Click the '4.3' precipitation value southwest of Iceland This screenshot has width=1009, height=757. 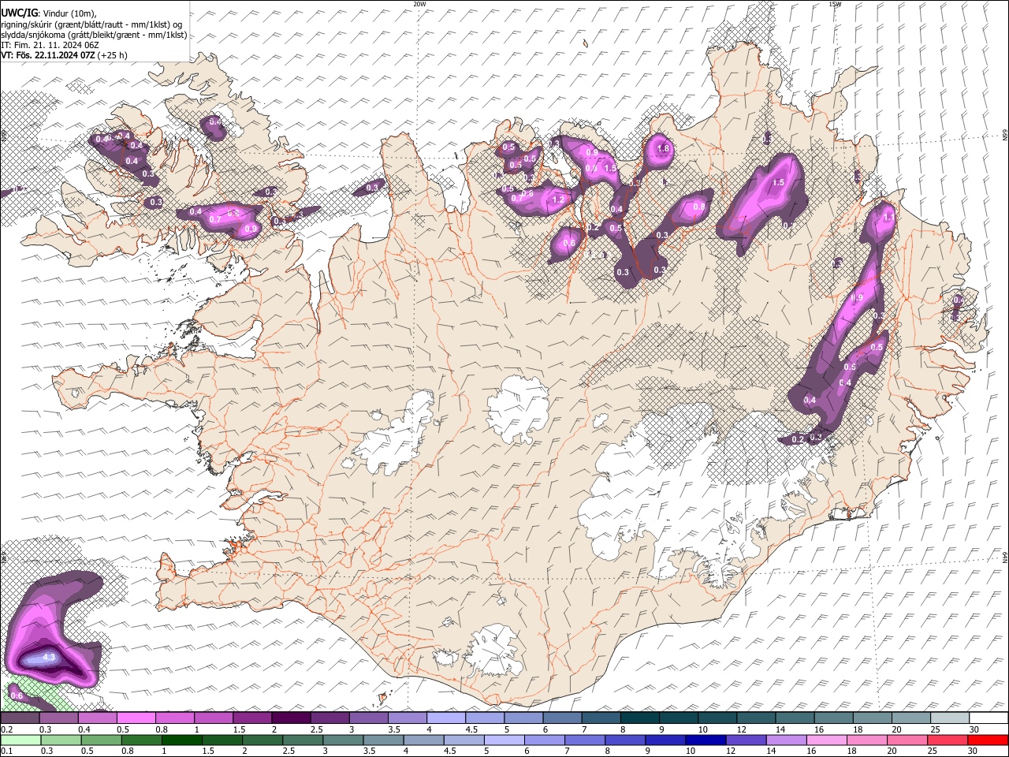tap(49, 657)
